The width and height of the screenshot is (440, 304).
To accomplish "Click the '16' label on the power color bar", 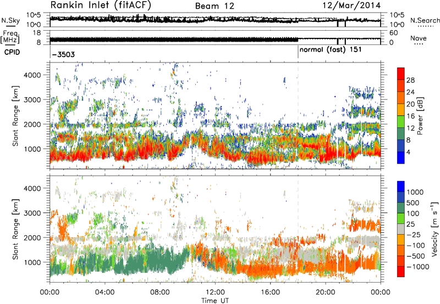I will click(x=410, y=116).
